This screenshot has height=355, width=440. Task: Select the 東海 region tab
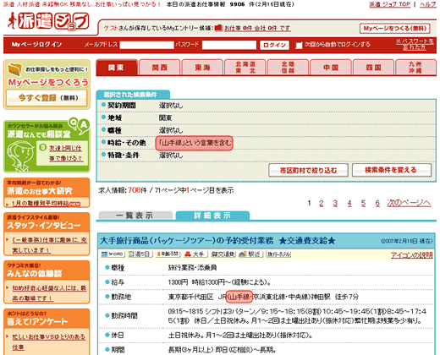202,68
